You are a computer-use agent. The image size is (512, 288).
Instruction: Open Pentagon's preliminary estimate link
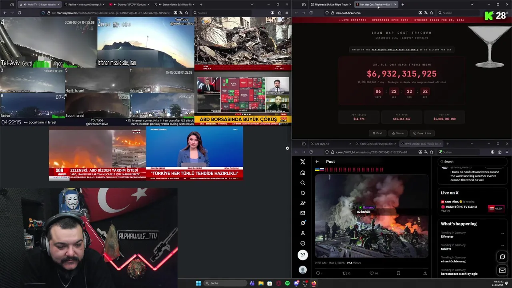coord(394,50)
